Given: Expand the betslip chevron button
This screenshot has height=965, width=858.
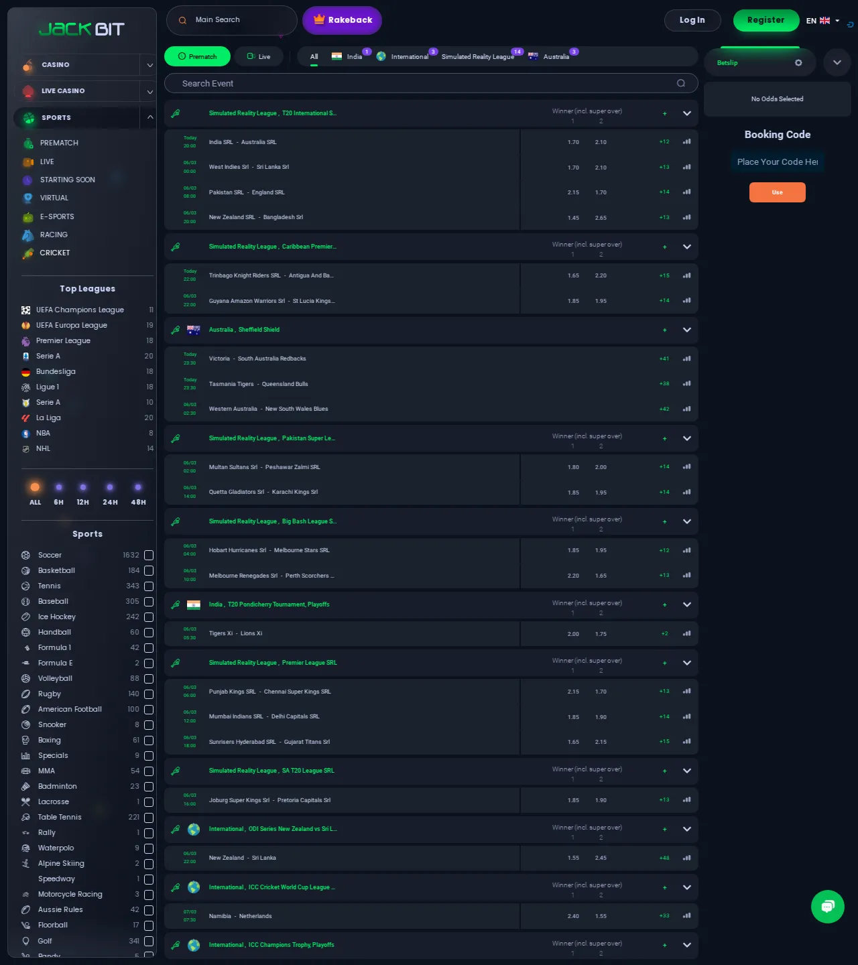Looking at the screenshot, I should click(x=837, y=62).
